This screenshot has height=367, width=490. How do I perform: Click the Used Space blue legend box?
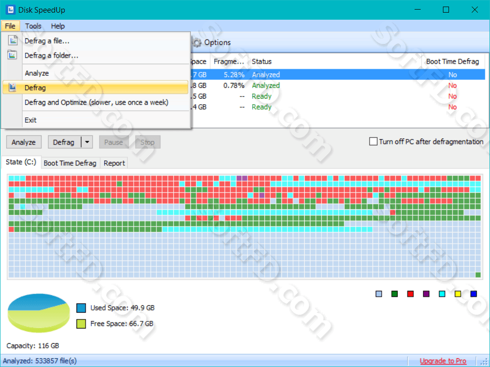tap(81, 308)
